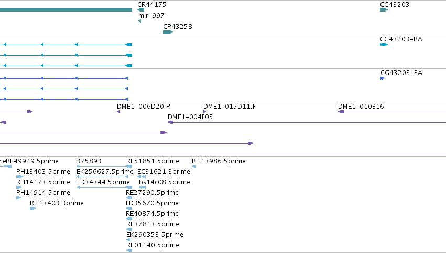
Task: Select the RH14914.5prime label
Action: tap(43, 193)
